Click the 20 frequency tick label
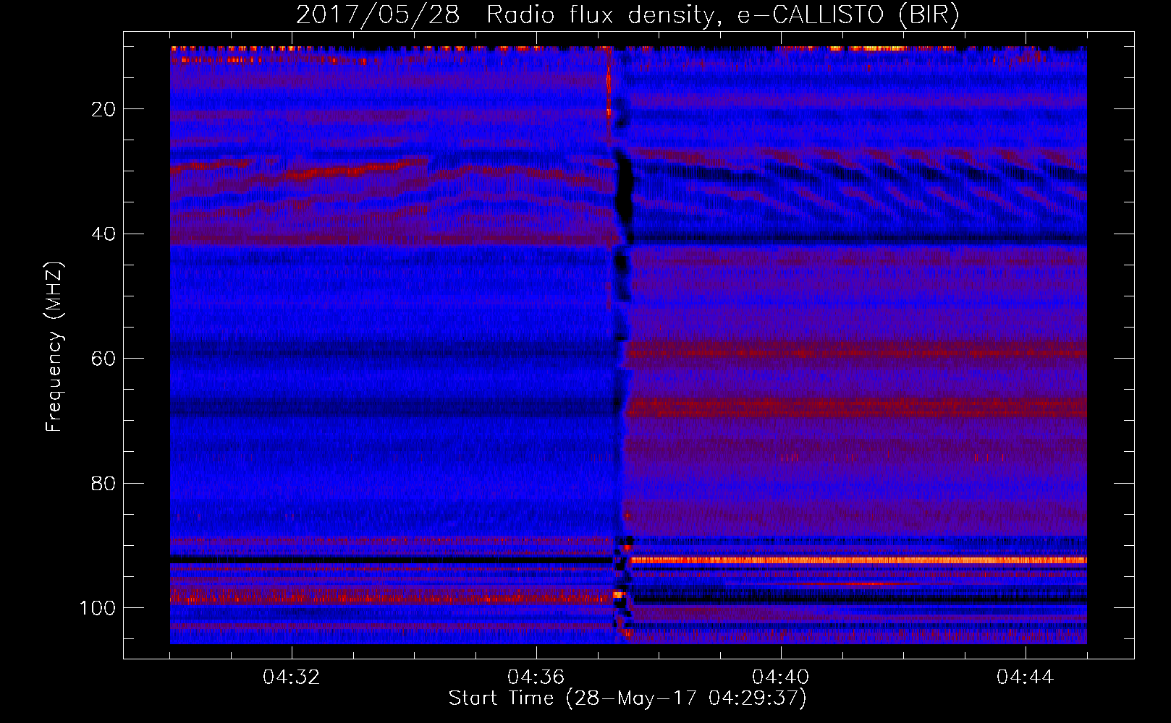The width and height of the screenshot is (1171, 723). coord(103,109)
